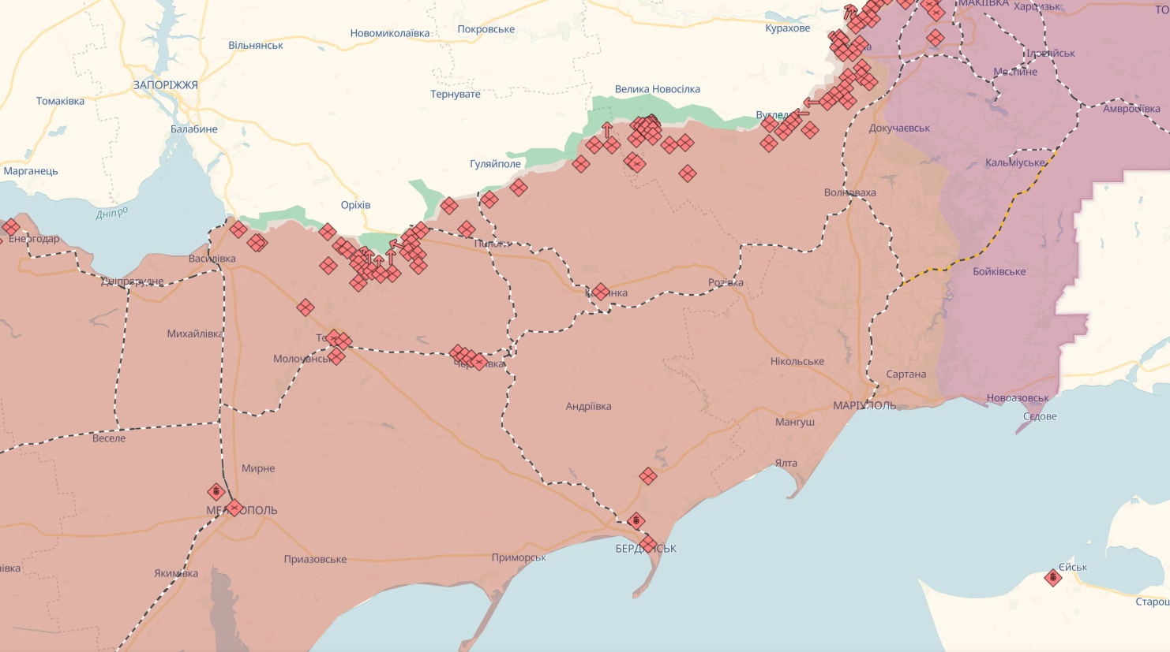Click the Запоріжжя city label
Image resolution: width=1170 pixels, height=652 pixels.
pos(166,85)
